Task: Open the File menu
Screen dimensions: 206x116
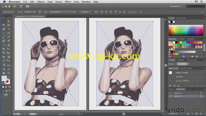Action: (x=25, y=2)
